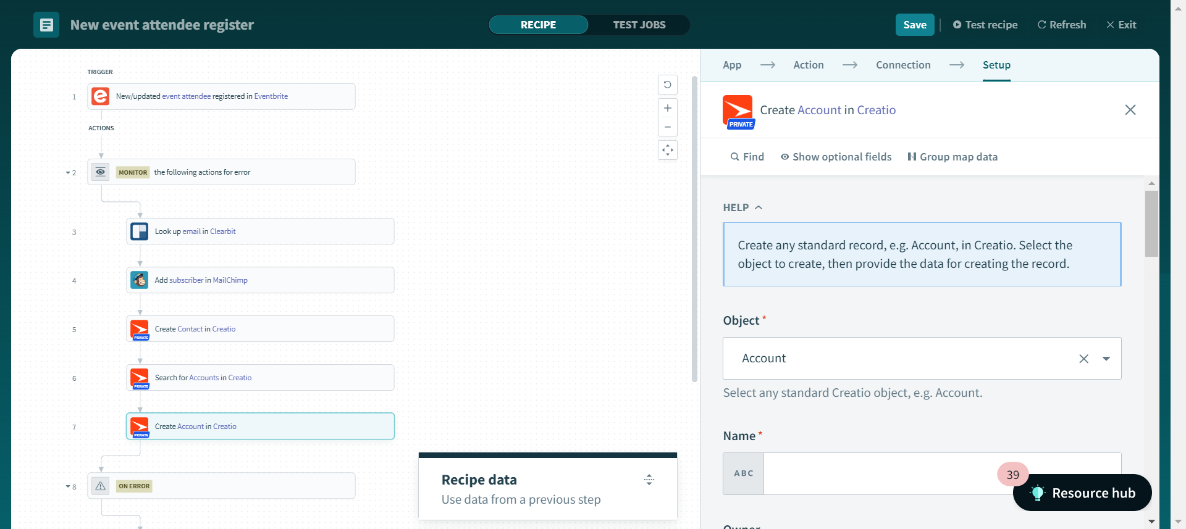This screenshot has height=529, width=1186.
Task: Exit the recipe editor
Action: [1121, 25]
